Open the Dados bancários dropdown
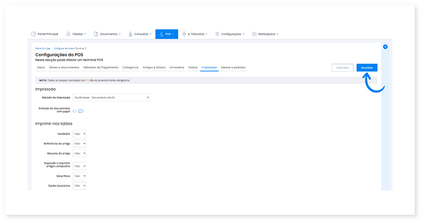Viewport: 422px width, 222px height. tap(80, 186)
